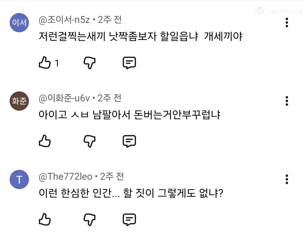The image size is (306, 242).
Task: Click the 2주 전 timestamp on @조이서-n5z's comment
Action: coord(111,20)
